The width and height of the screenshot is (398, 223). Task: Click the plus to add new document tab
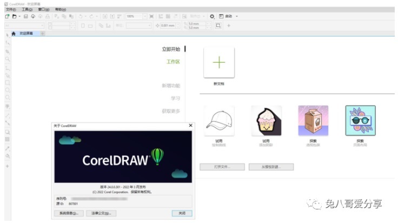(43, 33)
